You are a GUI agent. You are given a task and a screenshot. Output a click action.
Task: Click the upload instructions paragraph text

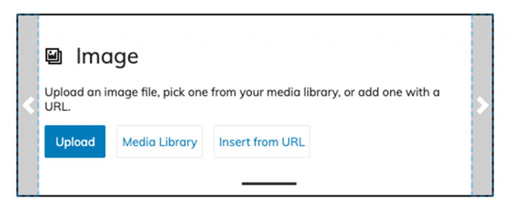(x=242, y=99)
